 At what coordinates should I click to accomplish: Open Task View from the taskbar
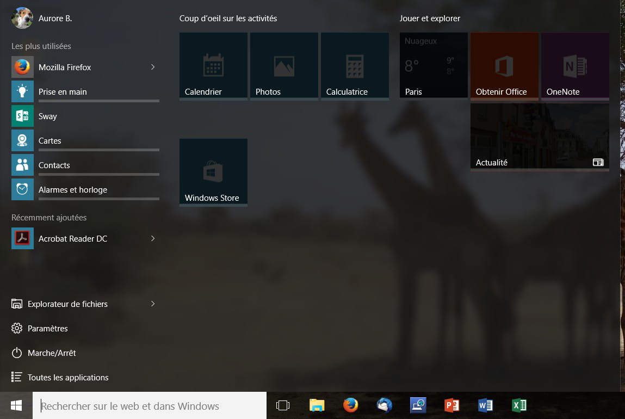[x=283, y=405]
